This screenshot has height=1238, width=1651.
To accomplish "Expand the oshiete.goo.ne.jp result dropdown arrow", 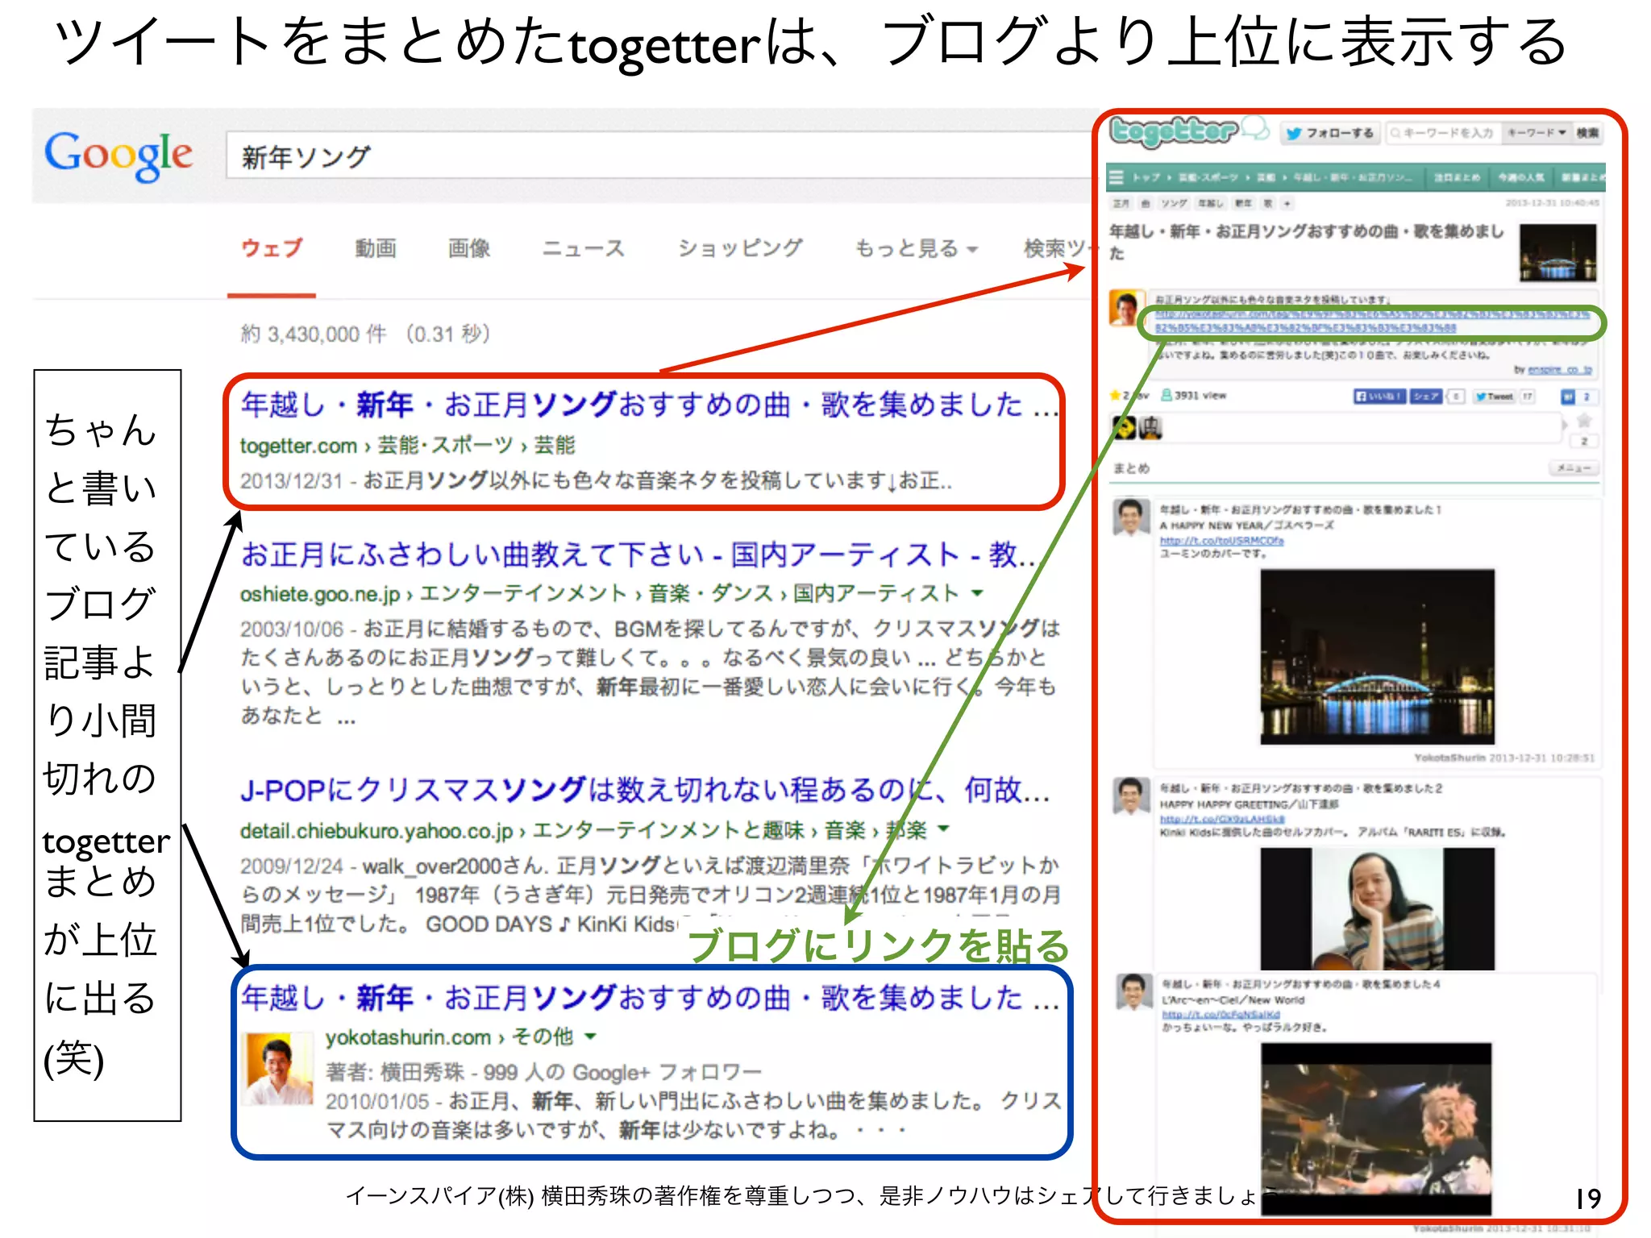I will pyautogui.click(x=977, y=594).
